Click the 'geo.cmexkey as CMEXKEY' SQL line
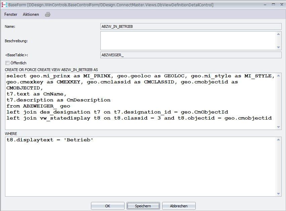 pyautogui.click(x=122, y=82)
